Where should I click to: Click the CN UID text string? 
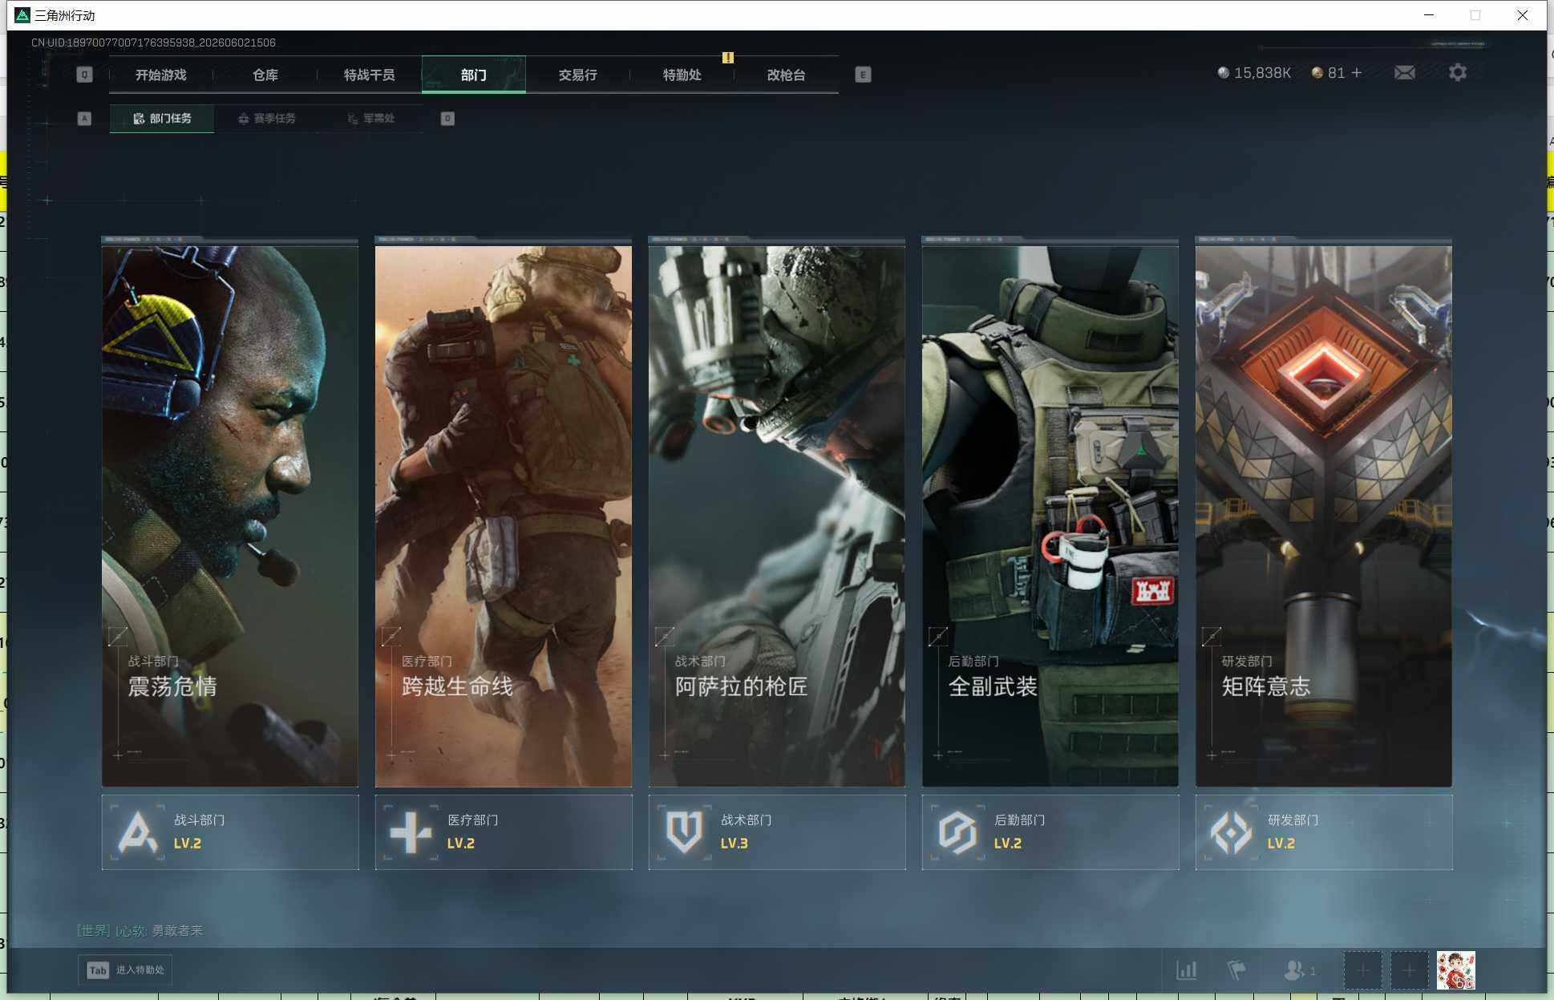[x=153, y=43]
